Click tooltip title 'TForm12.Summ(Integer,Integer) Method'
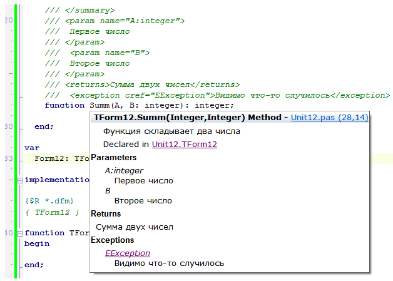Viewport: 393px width, 281px height. (188, 117)
